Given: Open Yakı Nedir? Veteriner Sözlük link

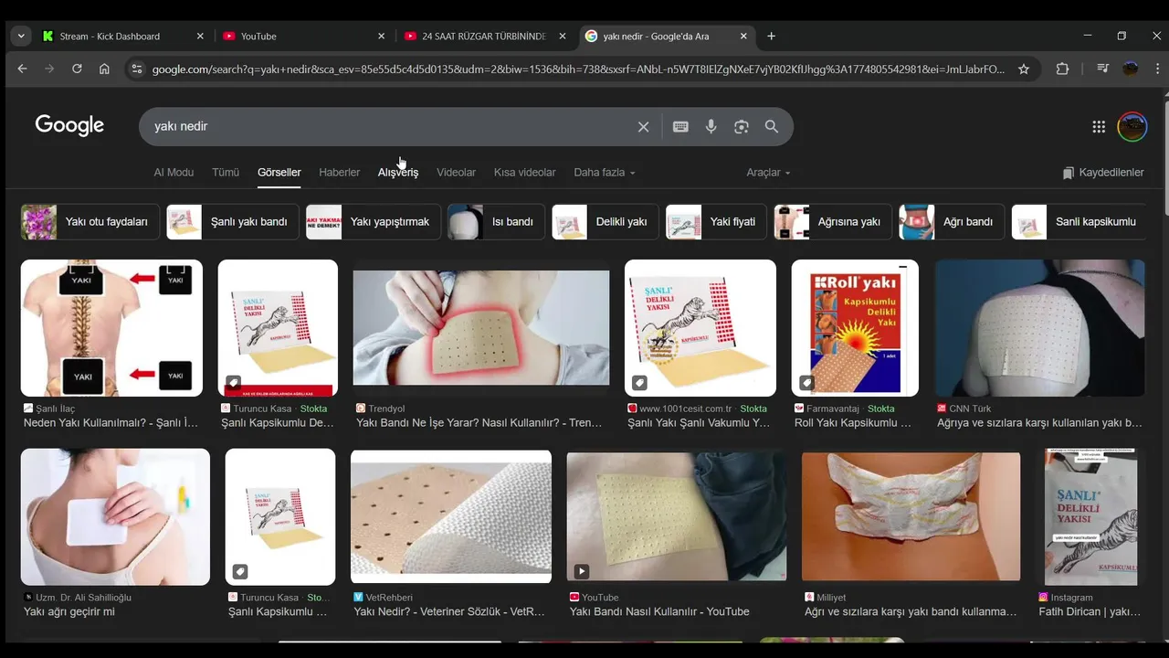Looking at the screenshot, I should (x=449, y=612).
